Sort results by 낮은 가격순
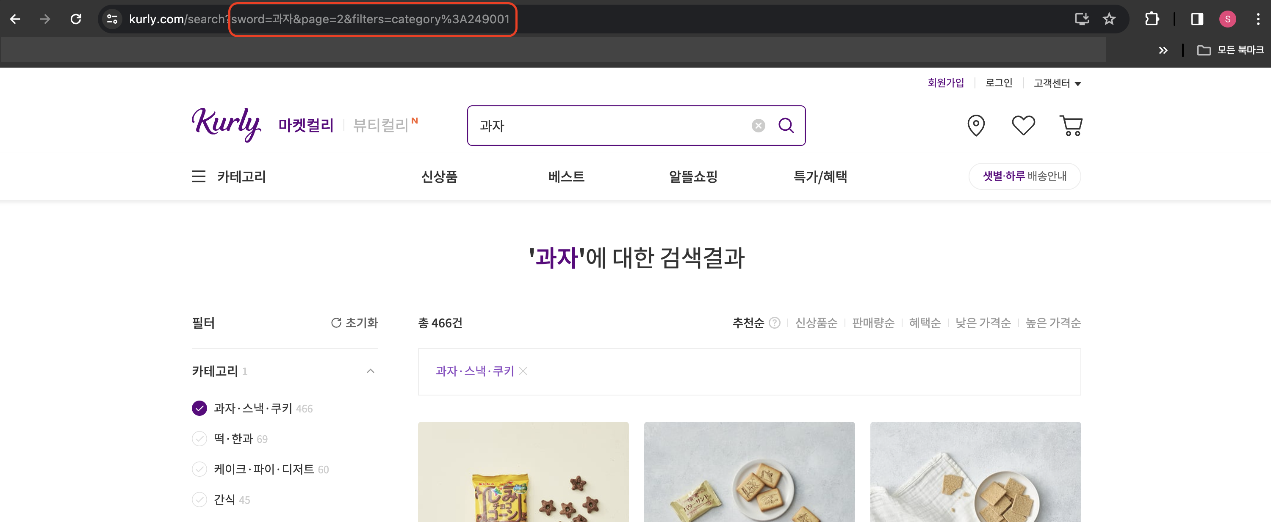This screenshot has width=1271, height=522. [x=983, y=323]
